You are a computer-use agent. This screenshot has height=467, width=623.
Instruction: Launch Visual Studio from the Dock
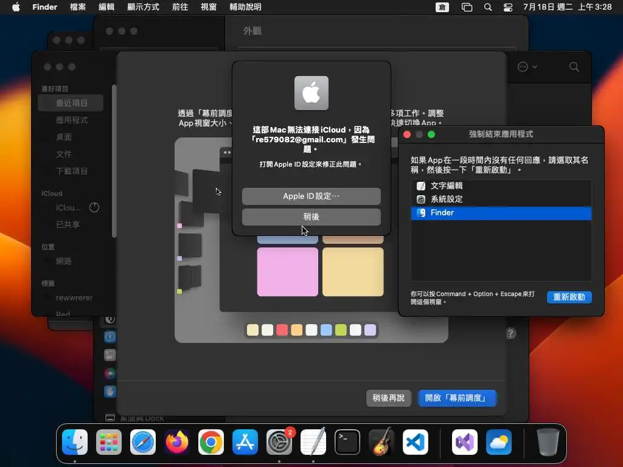(x=465, y=442)
